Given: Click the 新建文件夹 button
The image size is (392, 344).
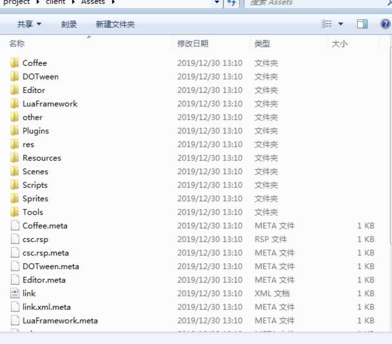Looking at the screenshot, I should (x=115, y=24).
